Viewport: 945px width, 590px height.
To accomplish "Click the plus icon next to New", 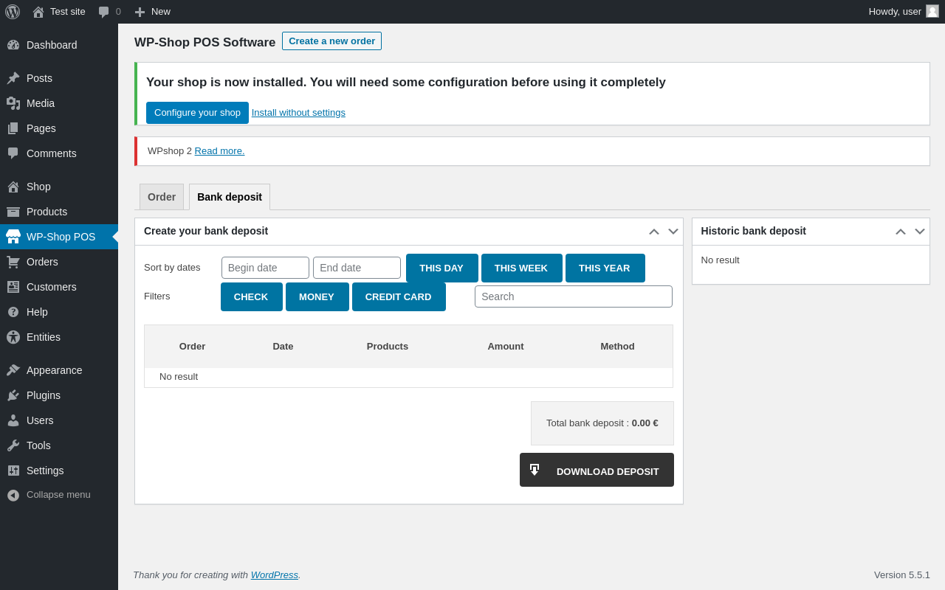I will (x=140, y=12).
